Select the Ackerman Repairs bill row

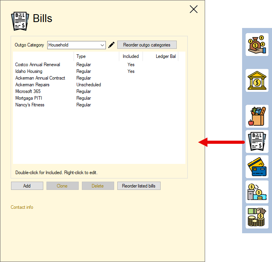coord(99,85)
